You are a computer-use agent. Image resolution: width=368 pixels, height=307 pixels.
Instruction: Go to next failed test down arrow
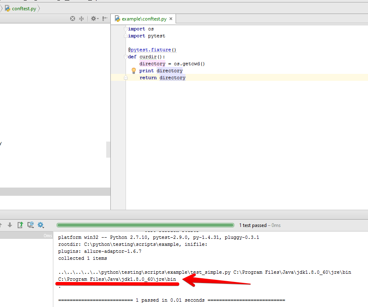10,225
